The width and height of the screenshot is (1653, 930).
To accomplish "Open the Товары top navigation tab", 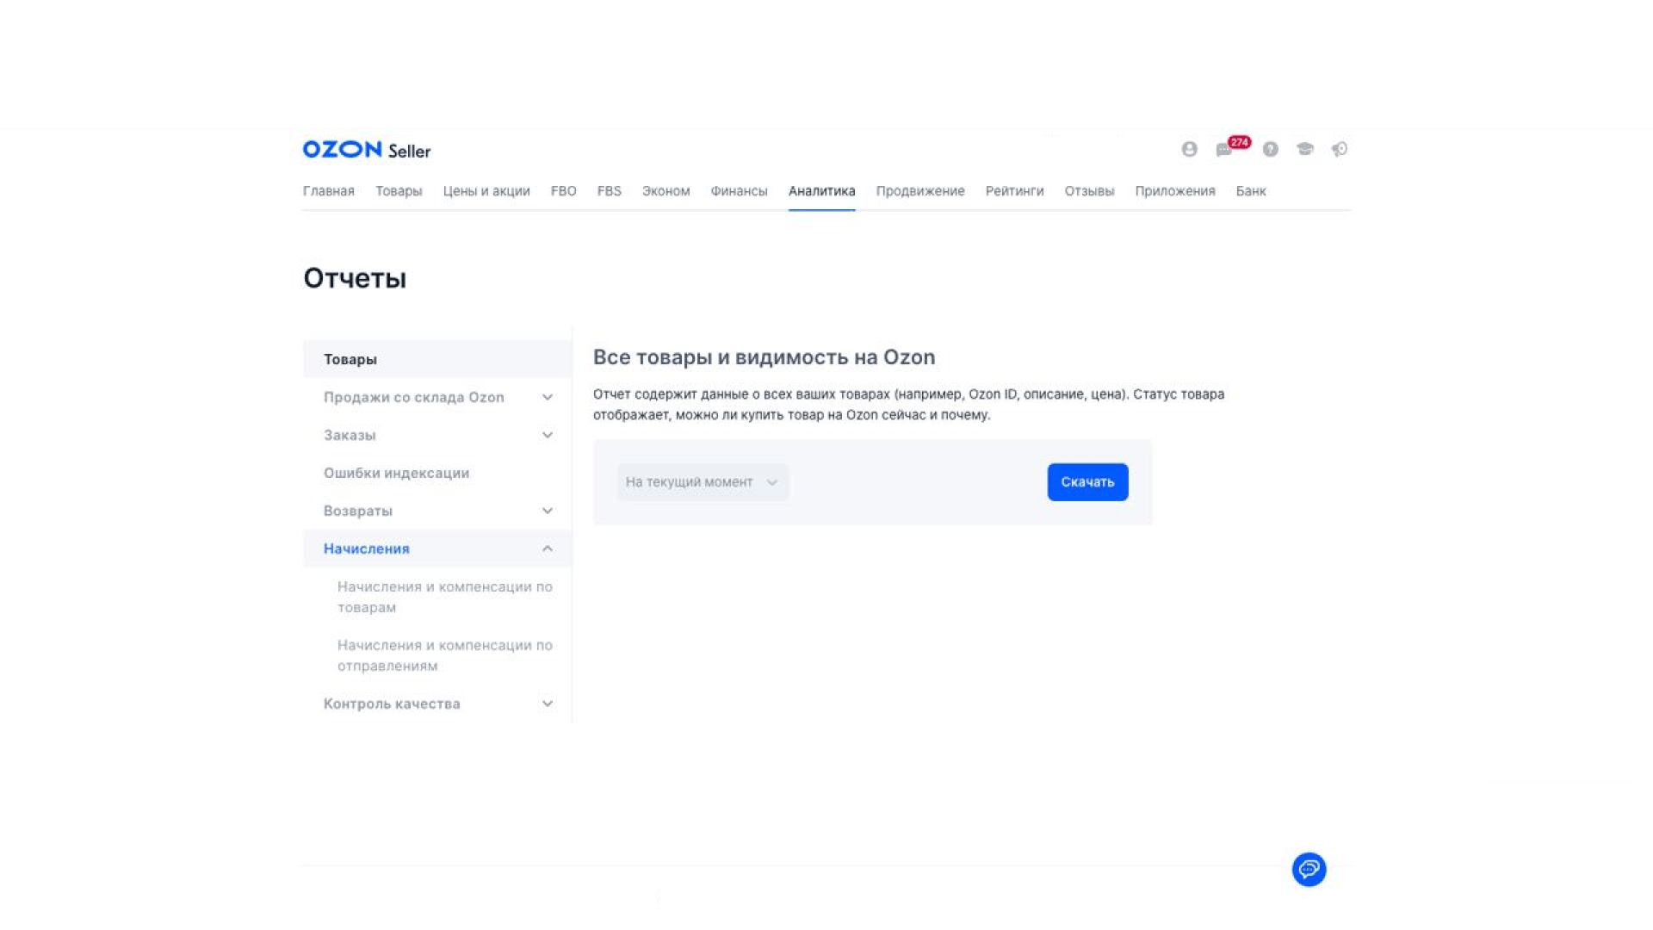I will (x=399, y=191).
